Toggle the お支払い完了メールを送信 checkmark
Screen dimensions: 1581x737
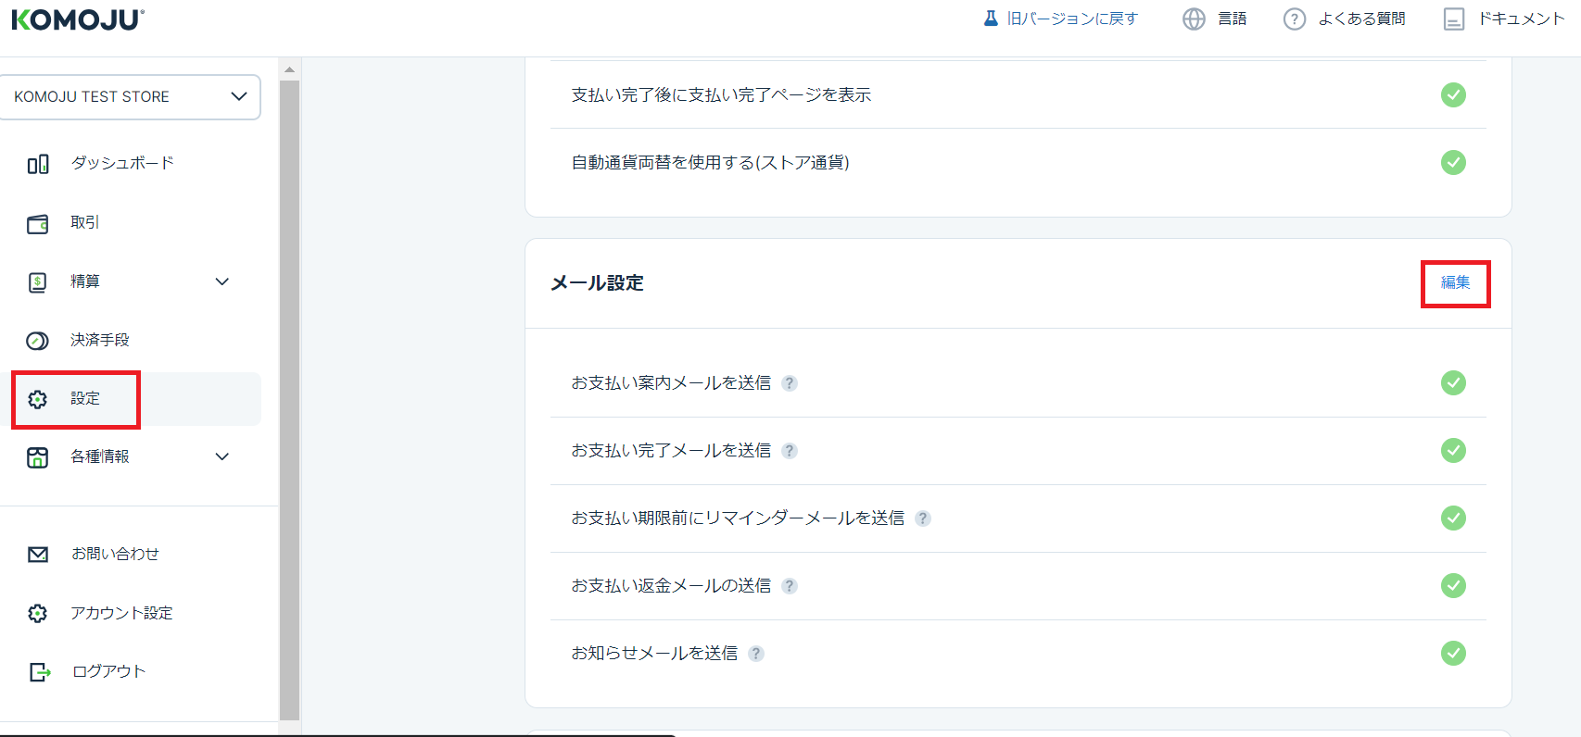click(x=1453, y=451)
